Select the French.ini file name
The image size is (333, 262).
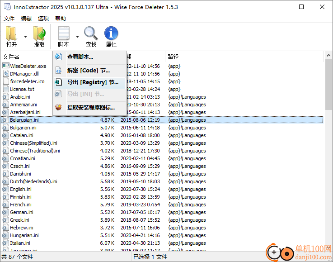(21, 205)
